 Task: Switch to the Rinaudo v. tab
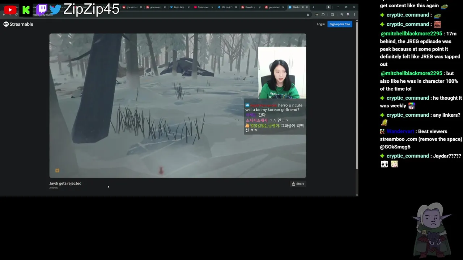(x=251, y=7)
